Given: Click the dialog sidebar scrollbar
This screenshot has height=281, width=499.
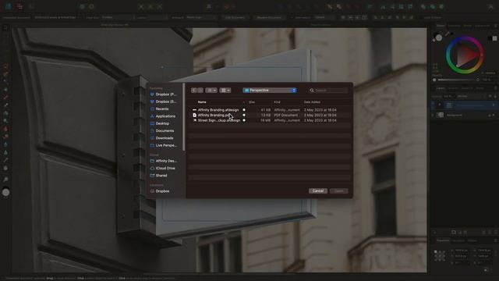Looking at the screenshot, I should coord(184,117).
